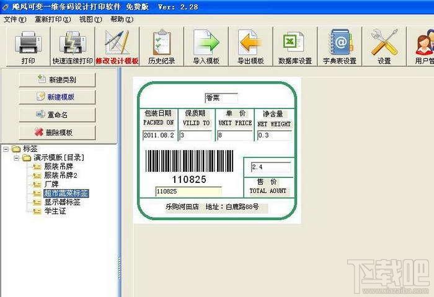Screen dimensions: 434x297
Task: Click the barcode image on label
Action: coord(189,161)
